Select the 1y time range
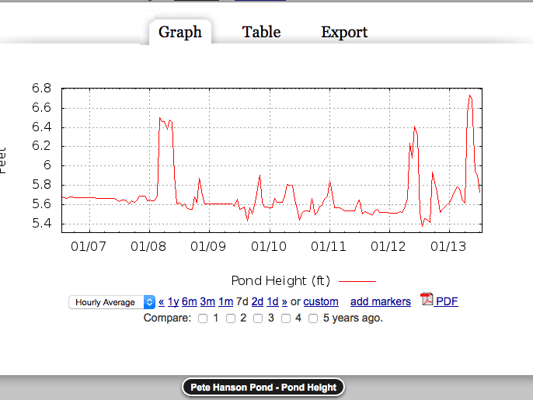Screen dimensions: 533x400 (x=173, y=302)
